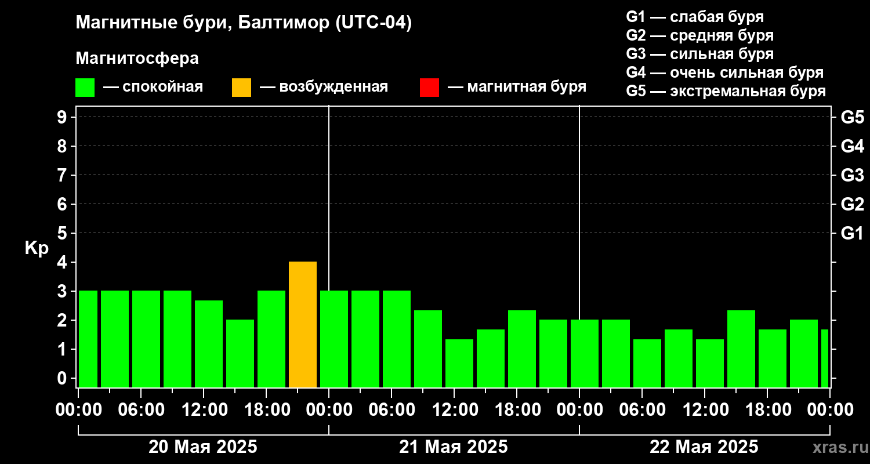
Task: Click the '21 Мая 2025' date label
Action: (454, 447)
